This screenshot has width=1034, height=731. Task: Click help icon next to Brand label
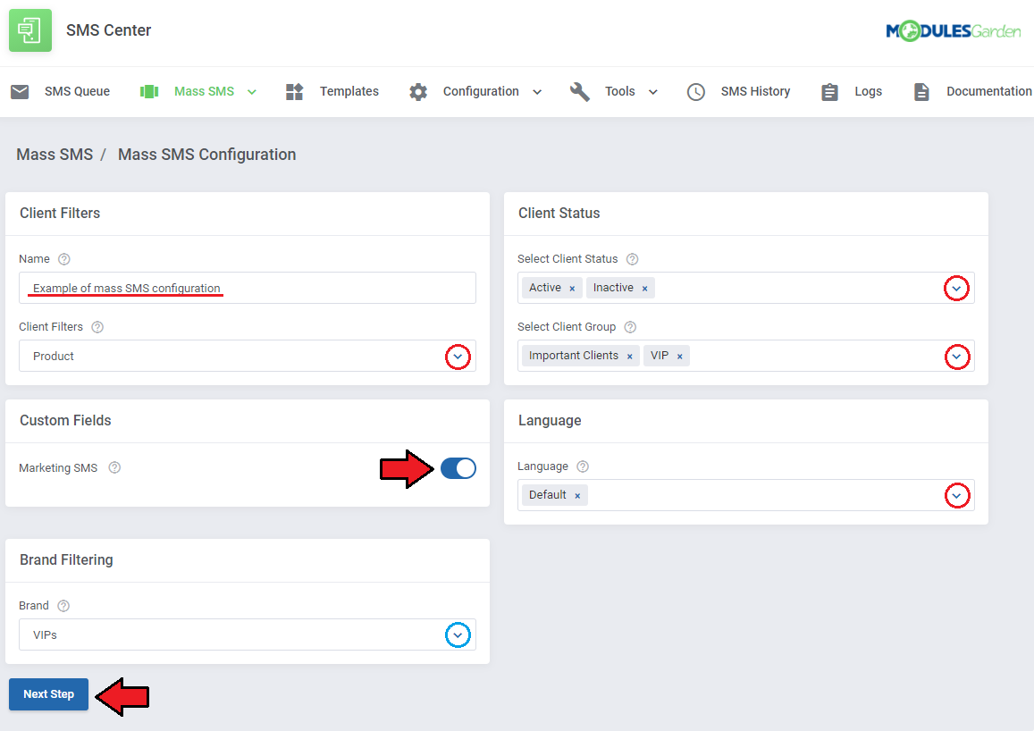[63, 606]
